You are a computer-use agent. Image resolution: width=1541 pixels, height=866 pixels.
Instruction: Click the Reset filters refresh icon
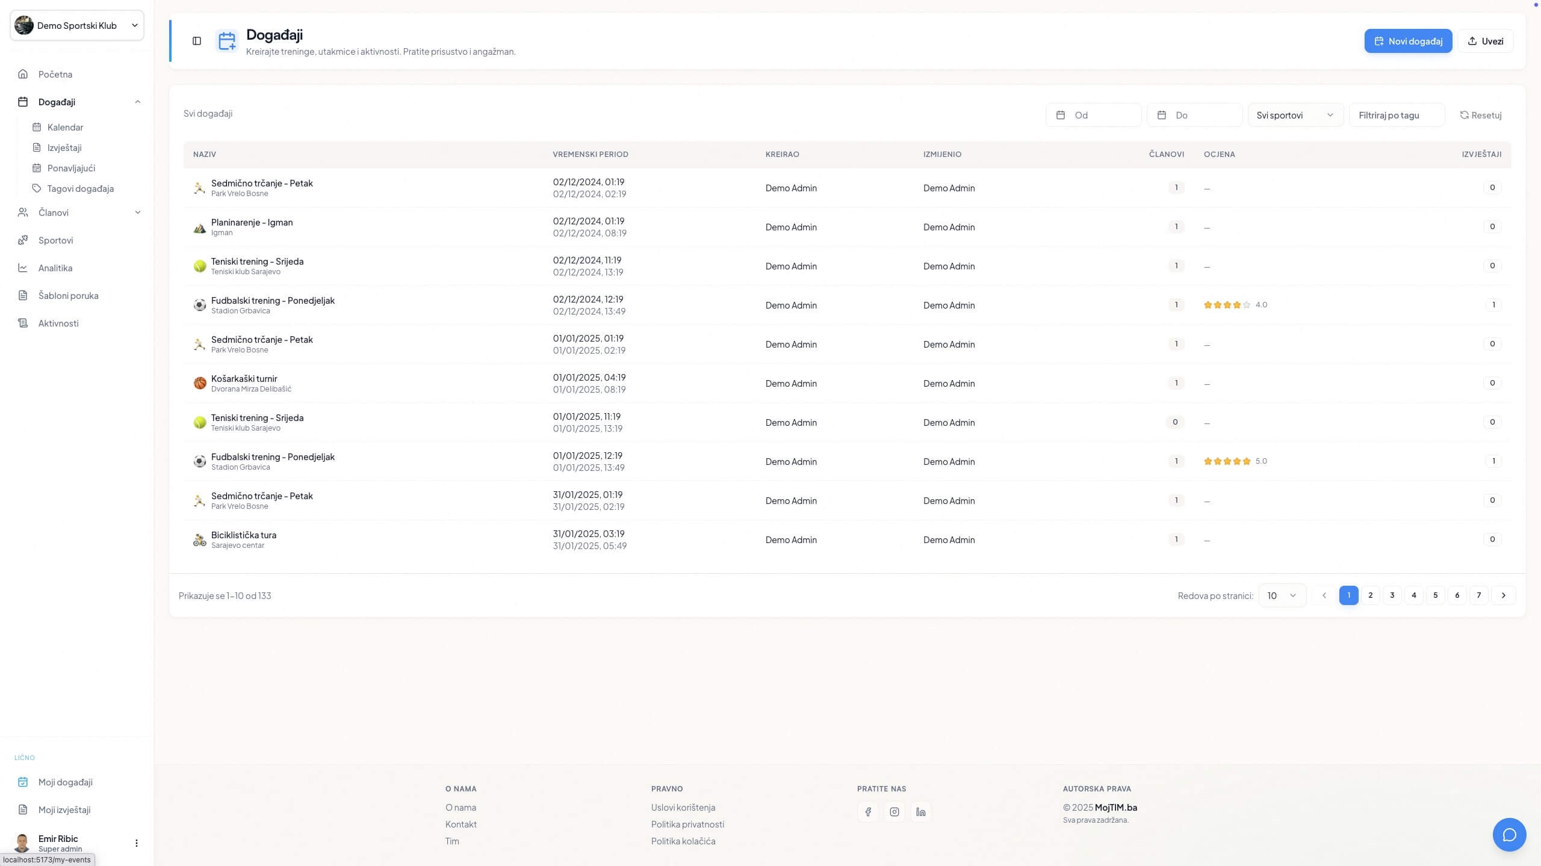(1465, 115)
